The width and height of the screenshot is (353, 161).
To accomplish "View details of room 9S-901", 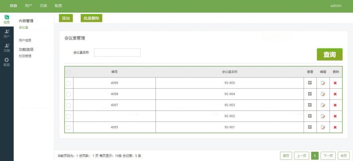I will click(x=310, y=127).
